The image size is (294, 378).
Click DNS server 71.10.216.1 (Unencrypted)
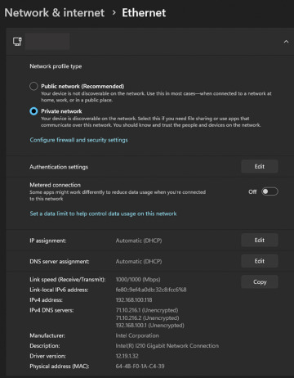click(147, 310)
